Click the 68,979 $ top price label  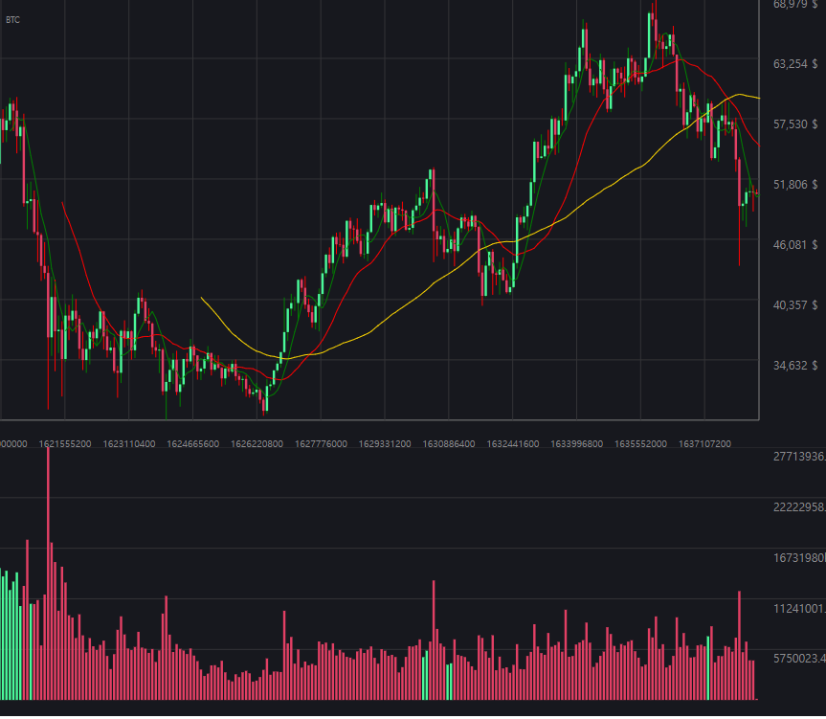click(795, 5)
